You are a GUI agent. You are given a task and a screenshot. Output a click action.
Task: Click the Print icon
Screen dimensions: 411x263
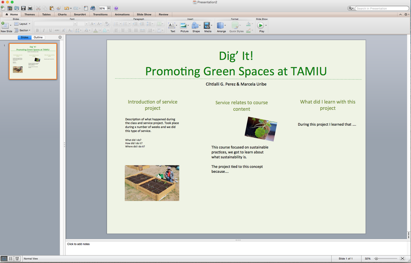(30, 8)
